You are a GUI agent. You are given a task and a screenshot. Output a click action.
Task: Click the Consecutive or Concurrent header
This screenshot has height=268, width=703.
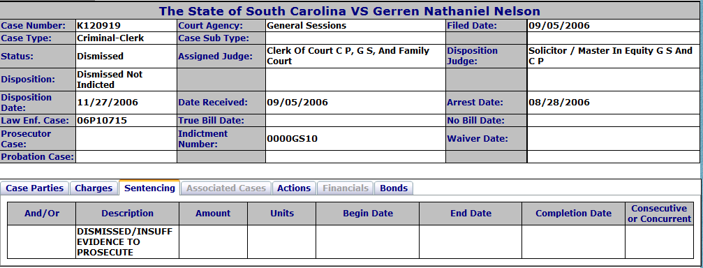[x=659, y=214]
